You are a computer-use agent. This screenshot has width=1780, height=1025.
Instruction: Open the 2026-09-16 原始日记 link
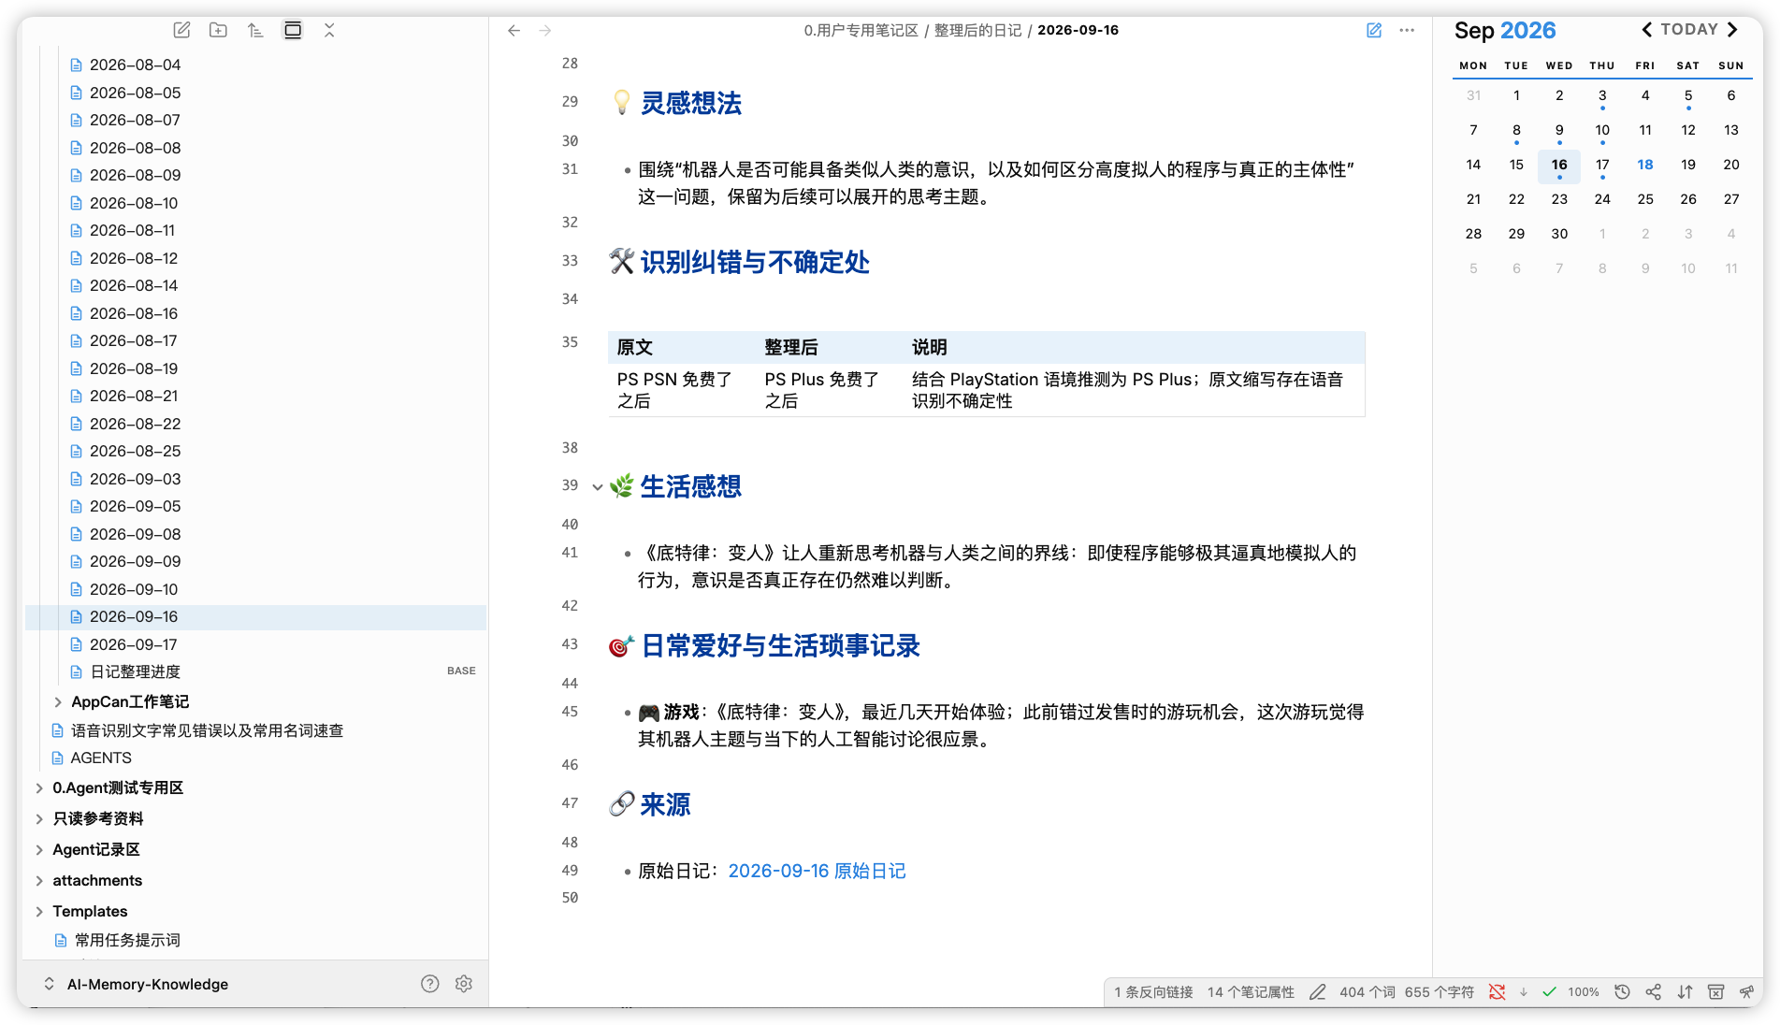coord(817,871)
